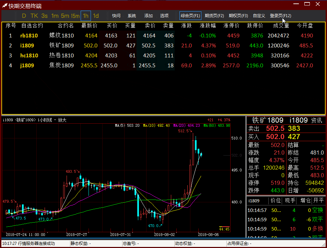Viewport: 327px width, 248px height.
Task: Click the 资讯 link in quote panel
Action: click(x=316, y=120)
